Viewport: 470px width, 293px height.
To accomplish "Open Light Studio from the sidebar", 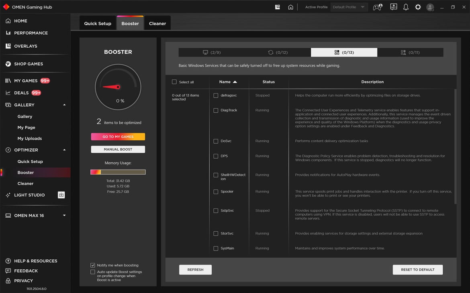I will coord(29,195).
